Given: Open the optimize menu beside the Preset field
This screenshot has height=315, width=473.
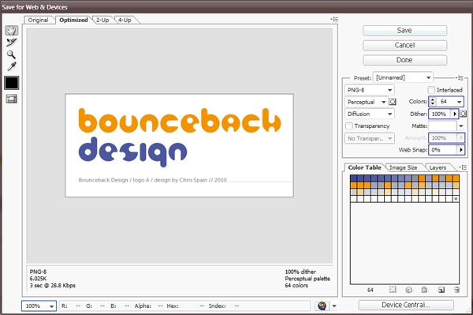Looking at the screenshot, I should pos(460,78).
